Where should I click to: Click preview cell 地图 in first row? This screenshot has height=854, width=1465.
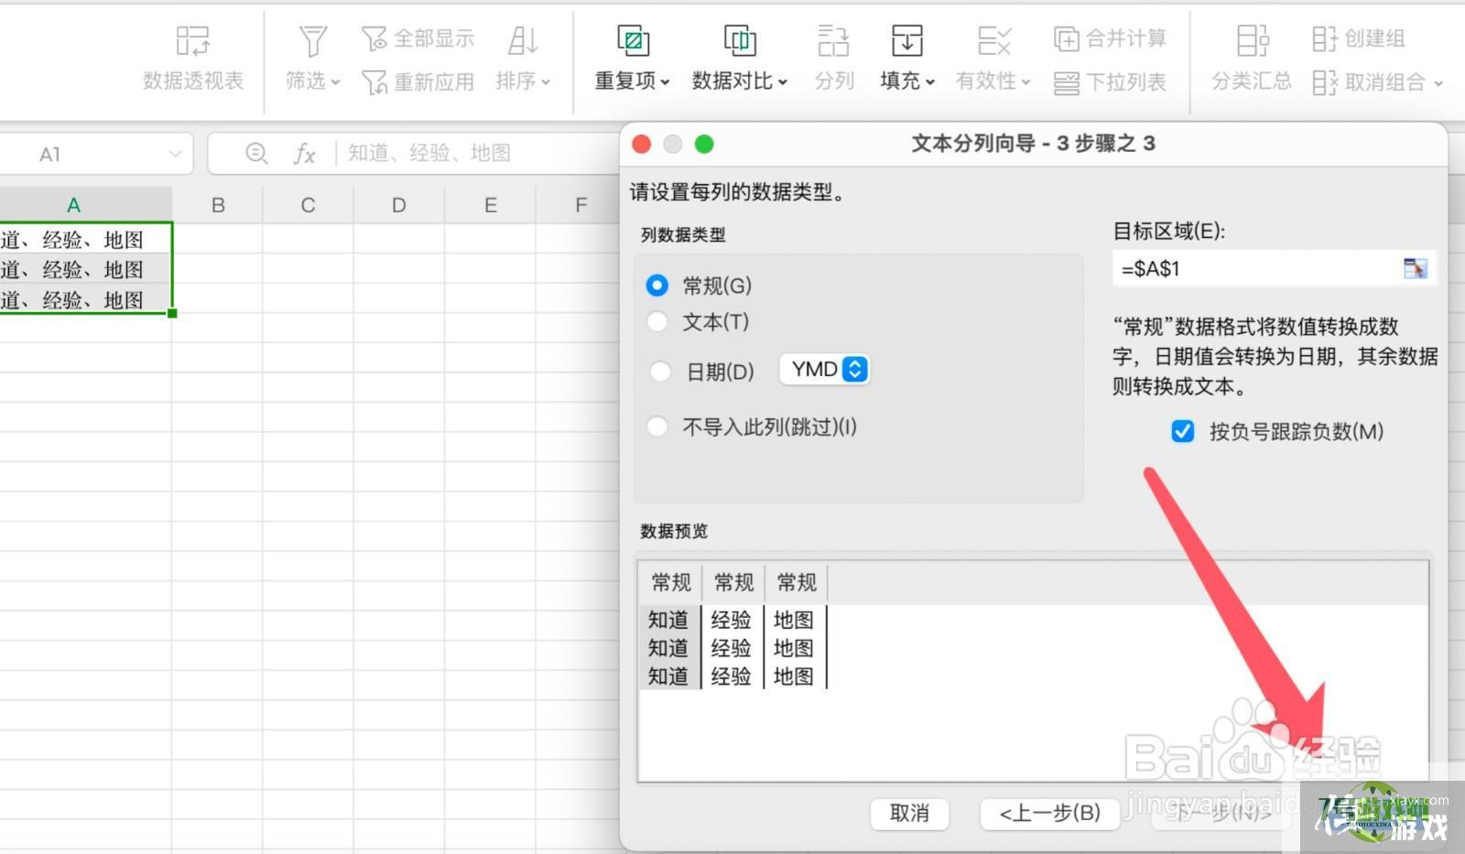click(794, 621)
